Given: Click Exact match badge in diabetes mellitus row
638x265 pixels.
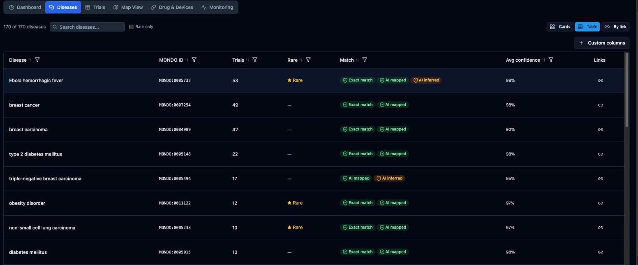Looking at the screenshot, I should click(358, 252).
